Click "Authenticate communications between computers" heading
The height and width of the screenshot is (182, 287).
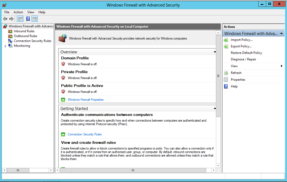107,115
